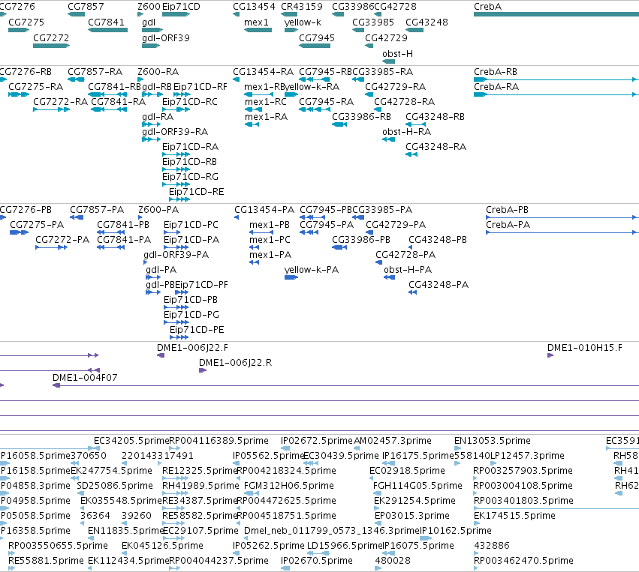Click the CG7945 gene bar

315,46
